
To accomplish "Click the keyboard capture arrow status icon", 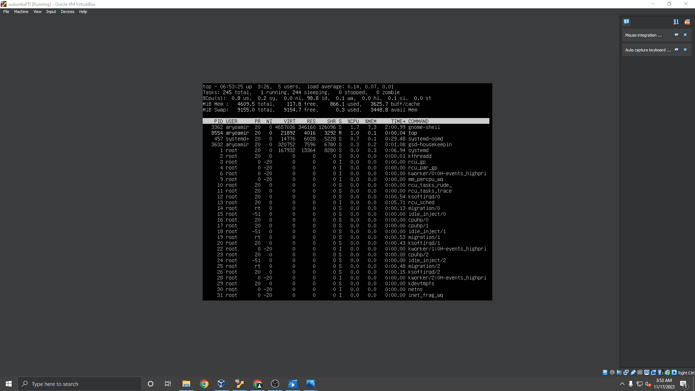I will pos(674,372).
